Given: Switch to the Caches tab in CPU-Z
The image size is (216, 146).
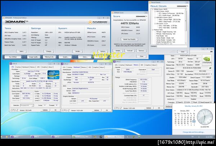Looking at the screenshot, I should click(18, 67).
